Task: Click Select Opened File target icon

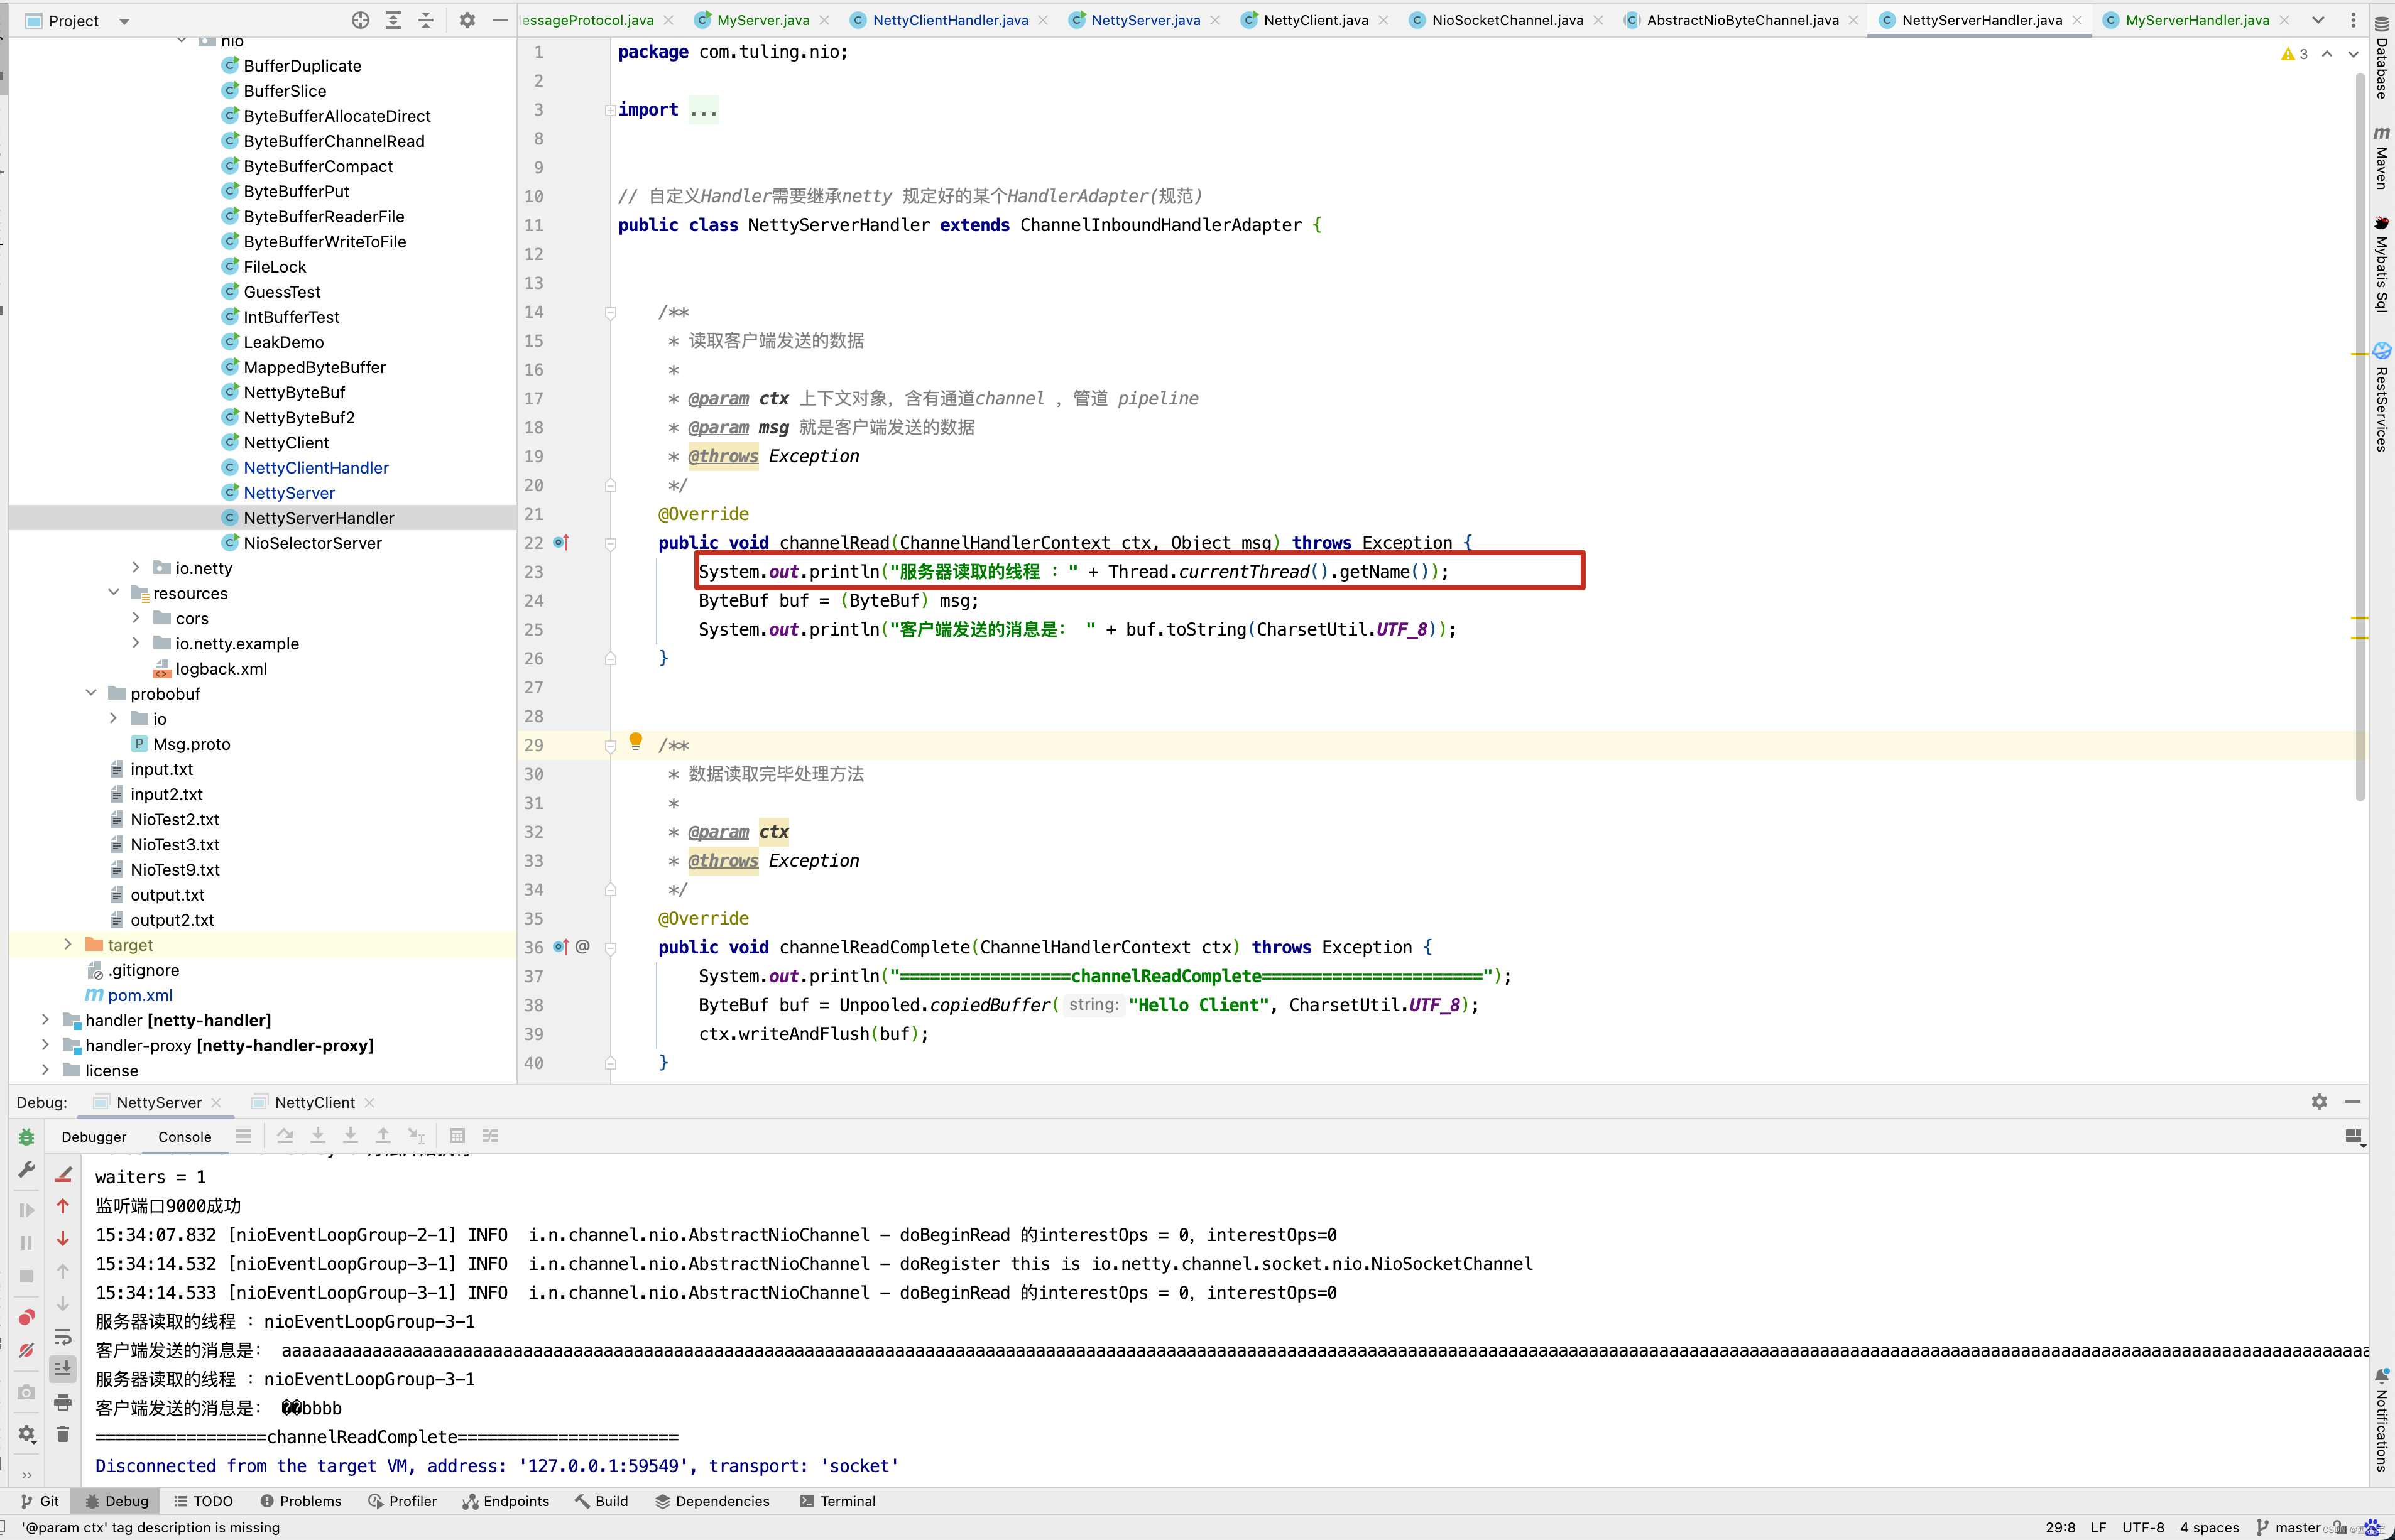Action: point(360,20)
